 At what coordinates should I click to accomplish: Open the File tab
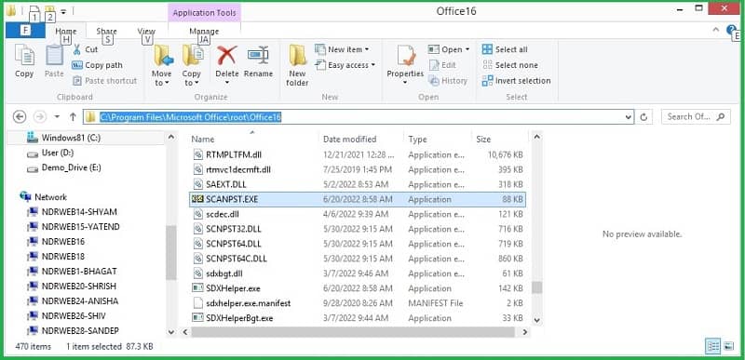pyautogui.click(x=25, y=31)
